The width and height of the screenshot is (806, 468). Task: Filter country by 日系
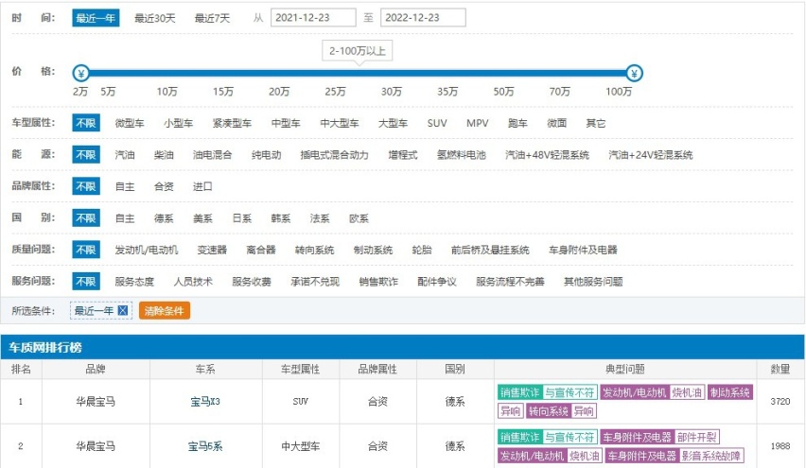[242, 218]
